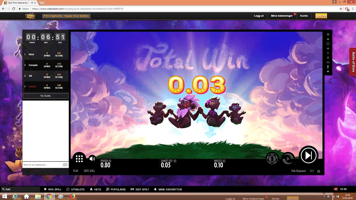Select player Atti in the leaderboard

(x=30, y=76)
